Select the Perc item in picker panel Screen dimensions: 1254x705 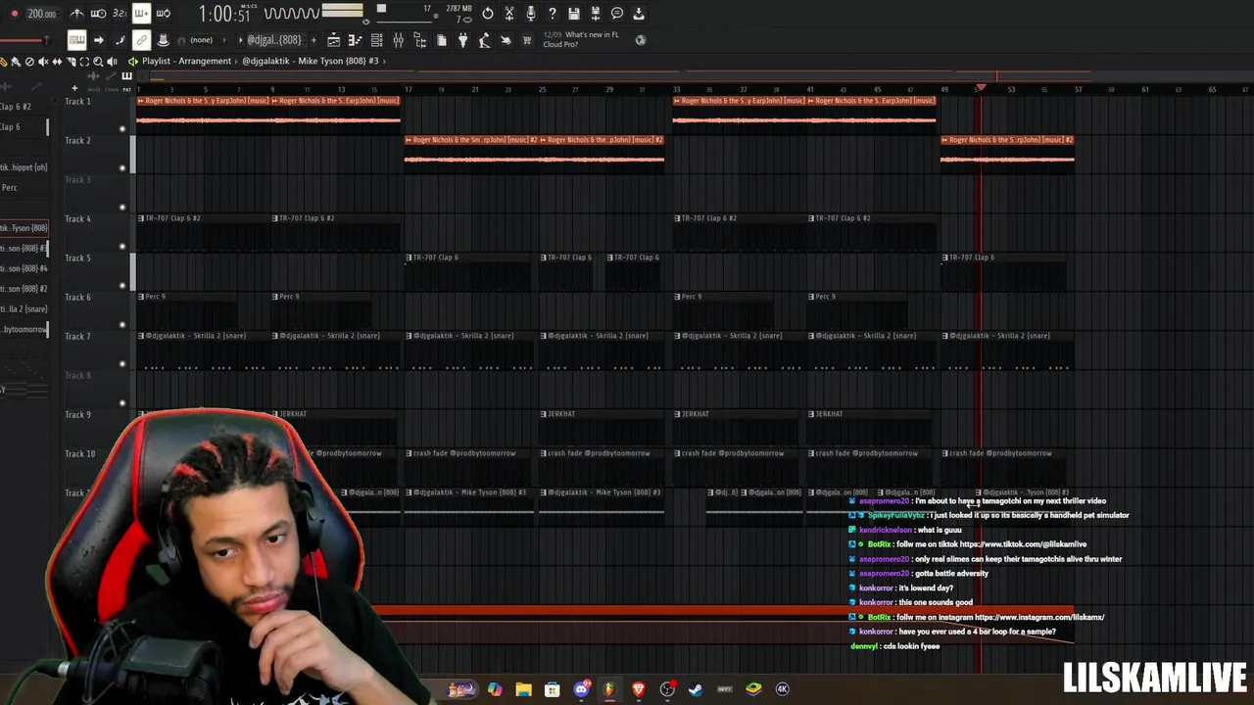tap(10, 187)
